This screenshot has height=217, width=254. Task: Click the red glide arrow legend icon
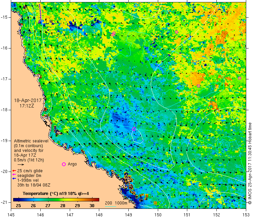point(14,171)
